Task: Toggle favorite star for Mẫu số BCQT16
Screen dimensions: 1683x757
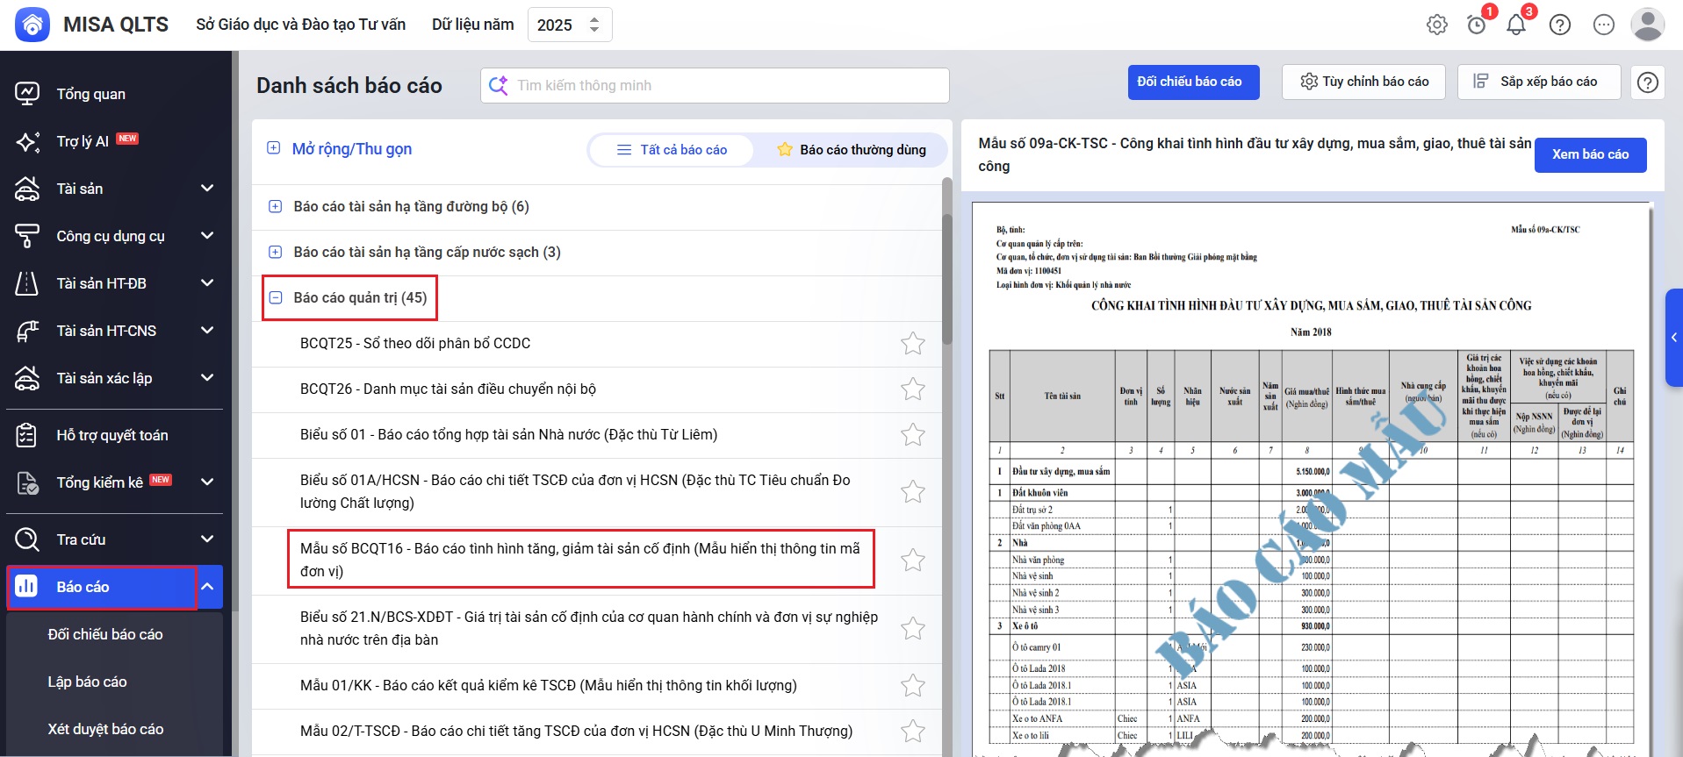Action: click(913, 560)
